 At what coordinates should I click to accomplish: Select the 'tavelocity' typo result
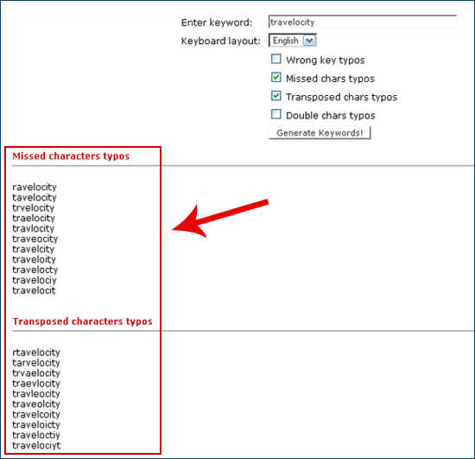[x=35, y=197]
